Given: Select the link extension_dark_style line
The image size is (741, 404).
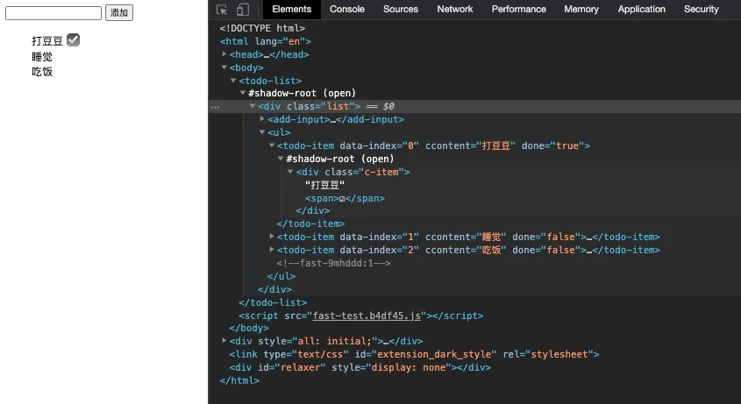Looking at the screenshot, I should (414, 354).
